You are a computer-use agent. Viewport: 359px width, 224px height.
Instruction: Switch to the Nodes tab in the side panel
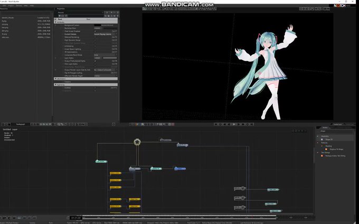click(325, 127)
